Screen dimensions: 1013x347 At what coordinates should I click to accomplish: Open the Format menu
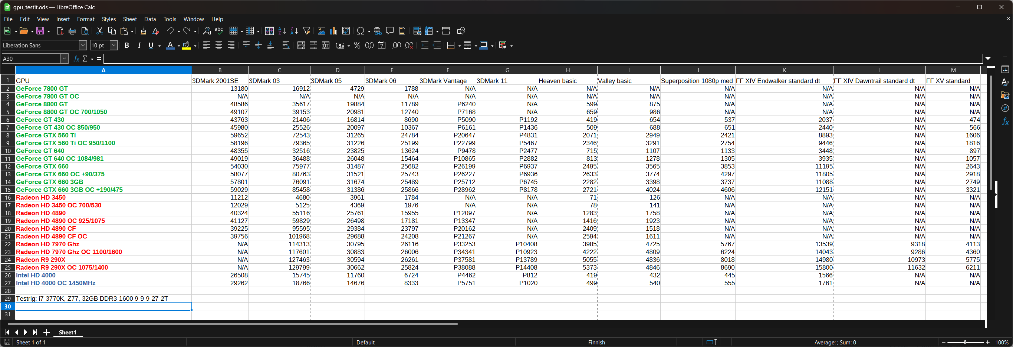tap(86, 19)
